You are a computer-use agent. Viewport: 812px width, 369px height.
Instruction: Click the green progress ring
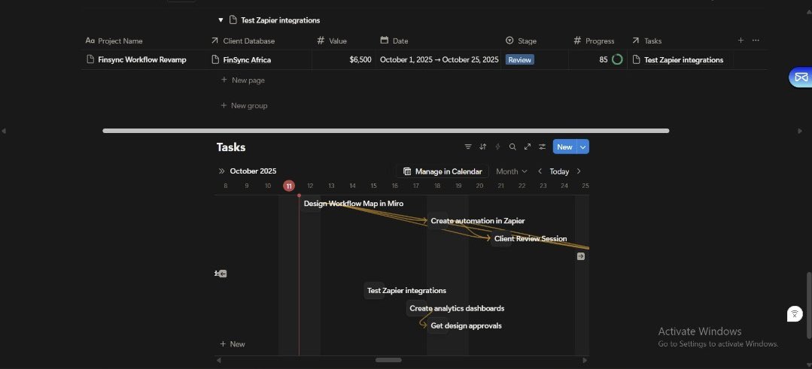click(617, 59)
